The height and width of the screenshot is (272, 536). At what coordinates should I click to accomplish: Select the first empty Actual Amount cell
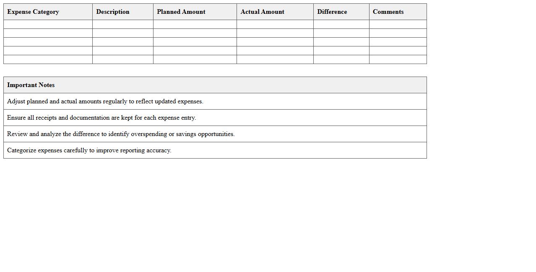(275, 24)
